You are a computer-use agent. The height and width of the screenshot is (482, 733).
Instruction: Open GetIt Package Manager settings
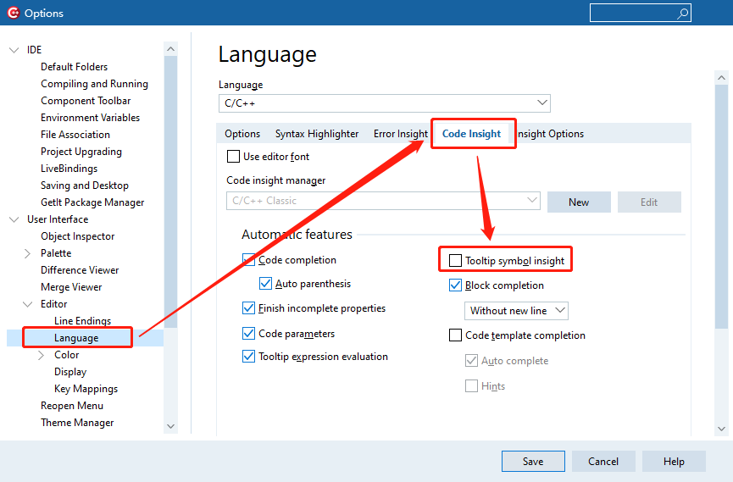click(x=92, y=202)
